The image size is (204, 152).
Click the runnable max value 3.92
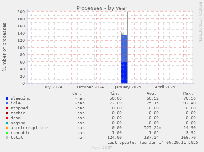click(191, 133)
